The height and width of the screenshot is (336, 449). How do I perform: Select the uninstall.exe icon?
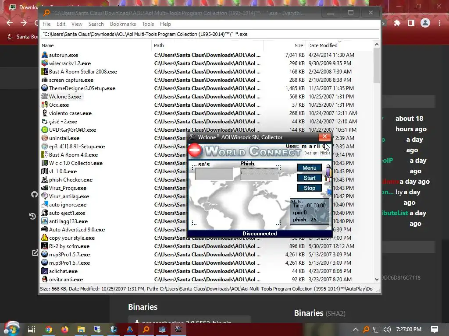tap(44, 138)
